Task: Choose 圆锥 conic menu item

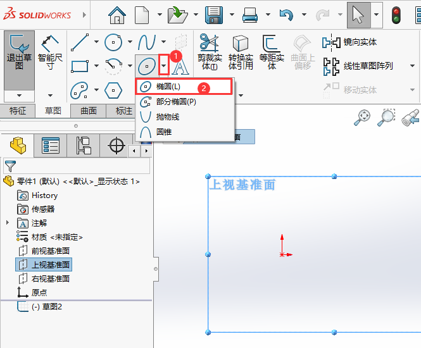Action: click(x=185, y=132)
